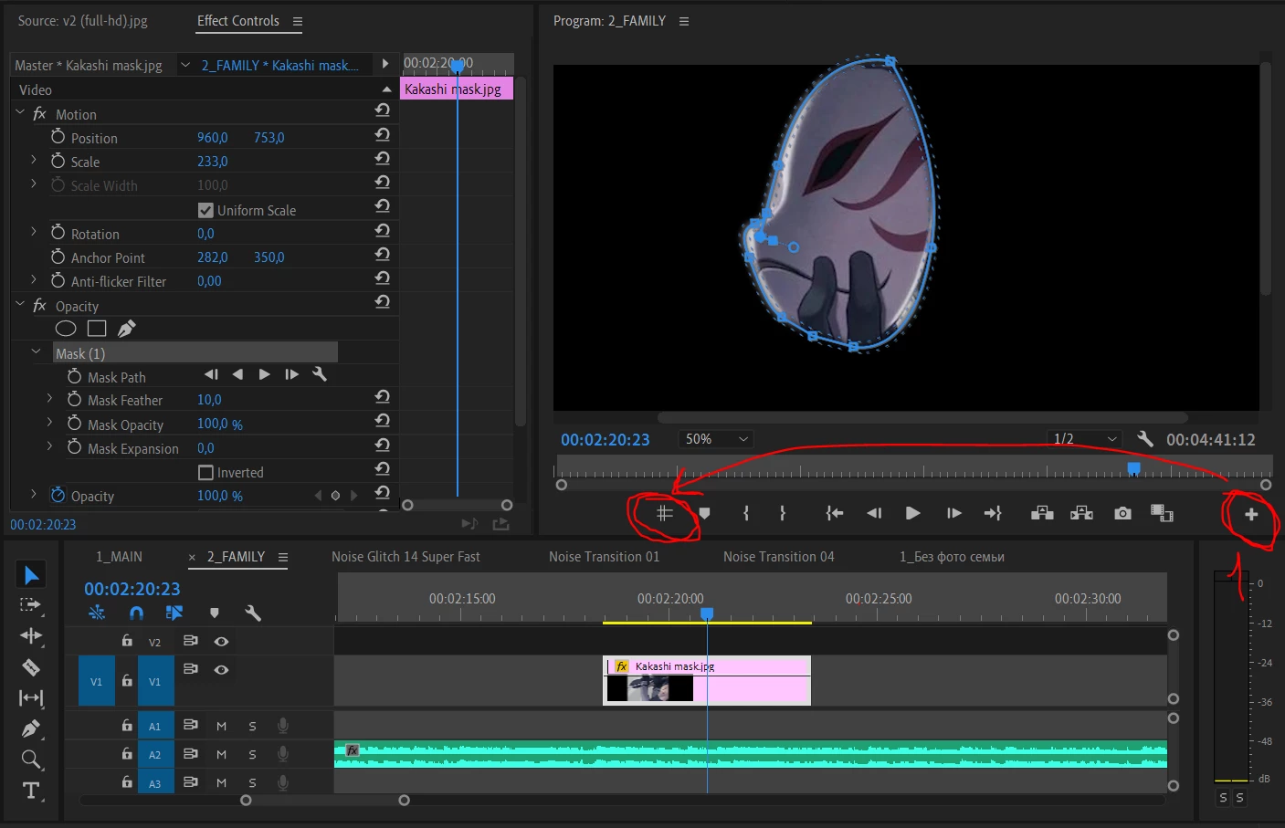Select the Zoom magnifier tool
The image size is (1285, 828).
coord(30,760)
